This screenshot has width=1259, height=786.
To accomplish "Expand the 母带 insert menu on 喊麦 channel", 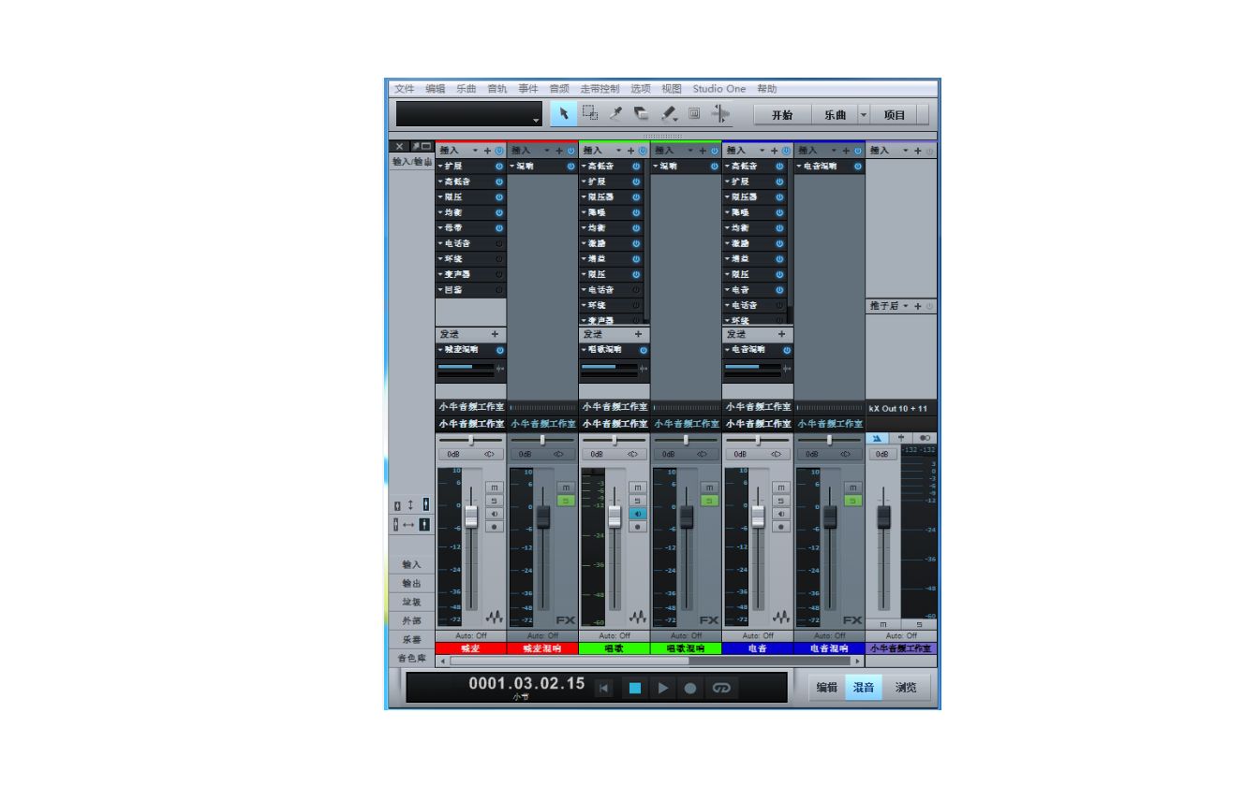I will pos(441,228).
